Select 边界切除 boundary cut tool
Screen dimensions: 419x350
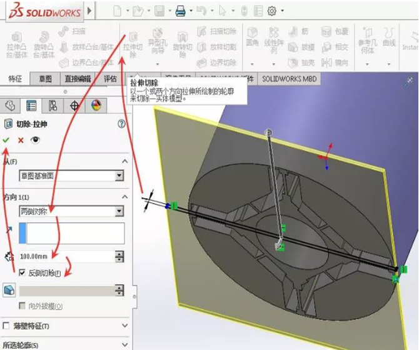click(x=217, y=62)
